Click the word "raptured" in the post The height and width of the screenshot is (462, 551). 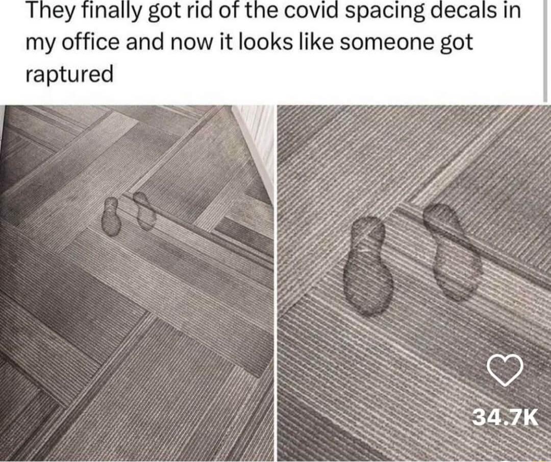[x=70, y=74]
